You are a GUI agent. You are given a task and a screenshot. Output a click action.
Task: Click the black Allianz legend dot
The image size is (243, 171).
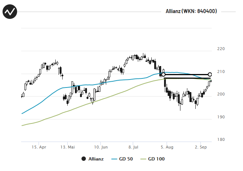[x=84, y=159]
